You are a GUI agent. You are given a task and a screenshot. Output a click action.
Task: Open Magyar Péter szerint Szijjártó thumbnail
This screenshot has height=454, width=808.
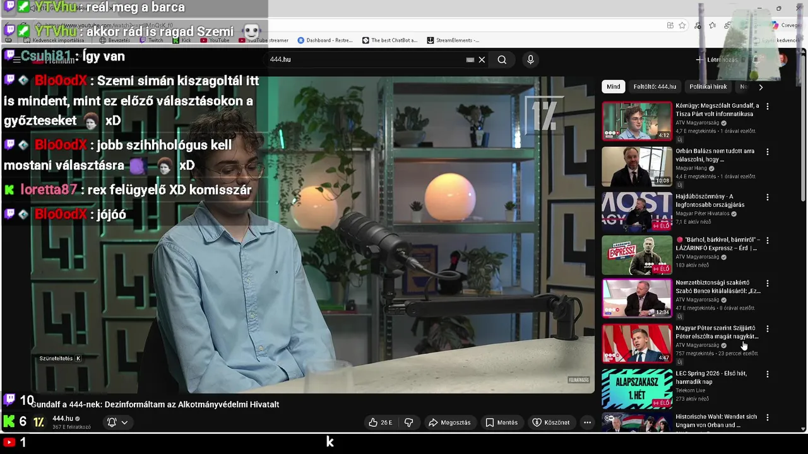637,344
